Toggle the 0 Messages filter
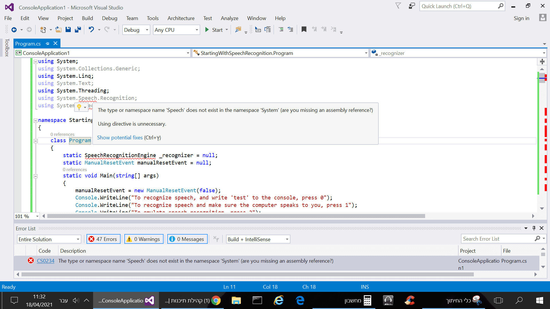Image resolution: width=550 pixels, height=309 pixels. click(x=187, y=239)
